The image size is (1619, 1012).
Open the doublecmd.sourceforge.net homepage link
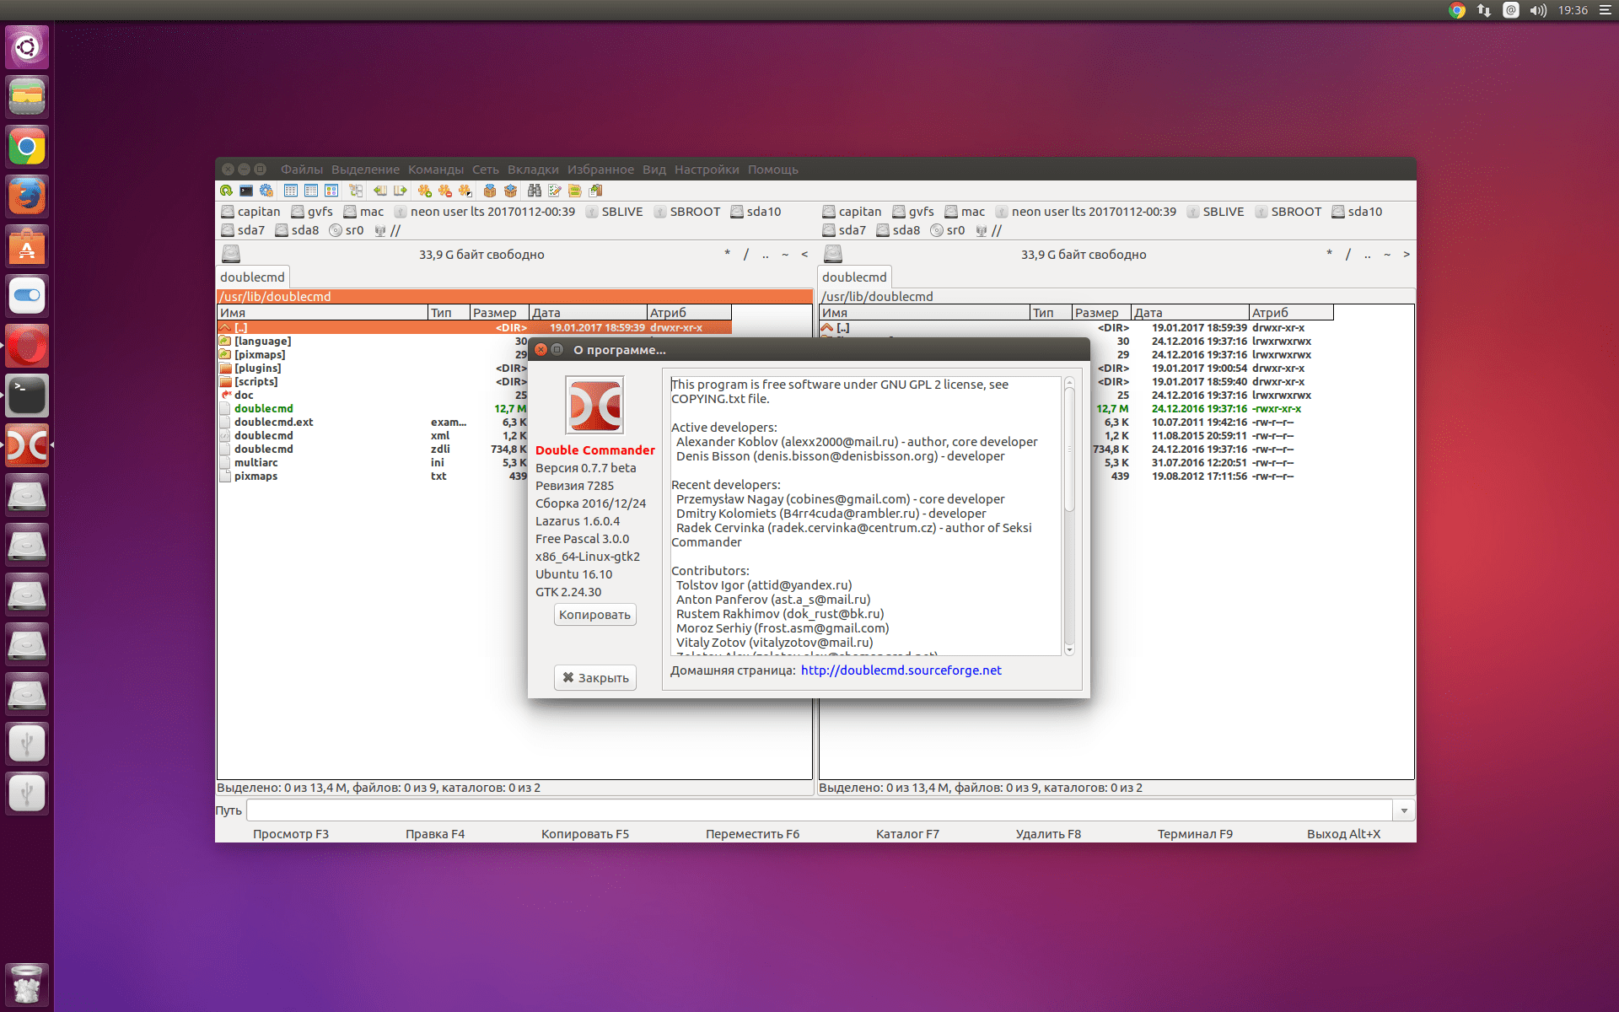click(901, 670)
